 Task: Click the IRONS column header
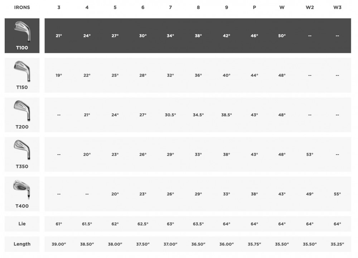[22, 7]
